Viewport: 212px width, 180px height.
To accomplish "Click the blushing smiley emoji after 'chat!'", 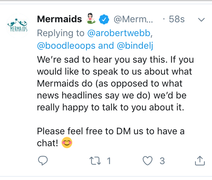I will click(67, 143).
